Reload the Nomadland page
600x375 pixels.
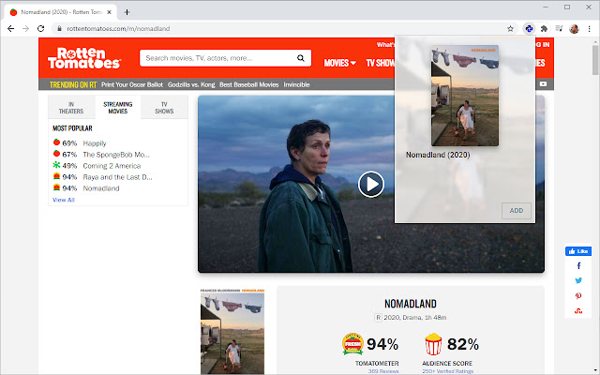pos(40,29)
